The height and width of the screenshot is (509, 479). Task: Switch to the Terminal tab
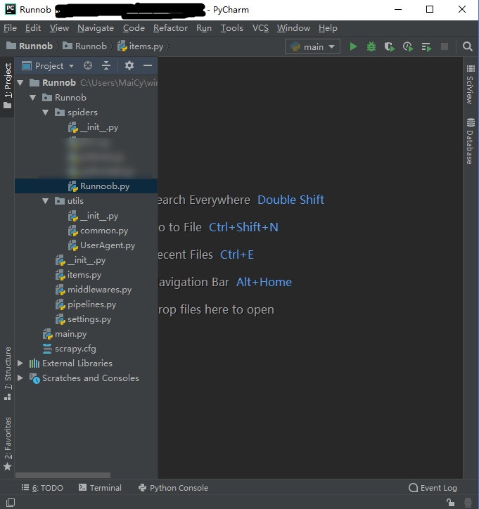[x=100, y=487]
